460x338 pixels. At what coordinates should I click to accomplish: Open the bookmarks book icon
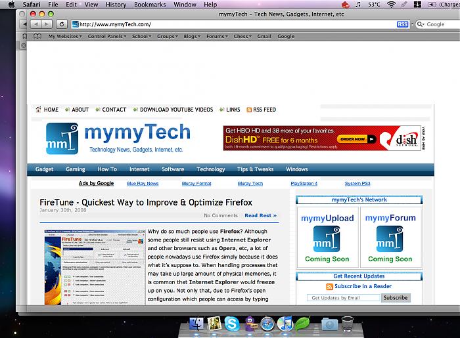coord(37,36)
